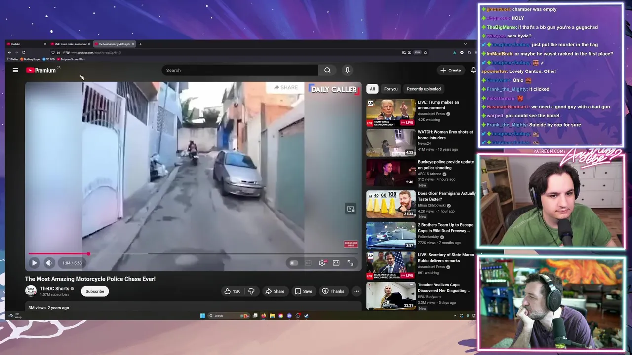Screen dimensions: 632x355
Task: List all tabs dropdown arrow
Action: click(465, 44)
